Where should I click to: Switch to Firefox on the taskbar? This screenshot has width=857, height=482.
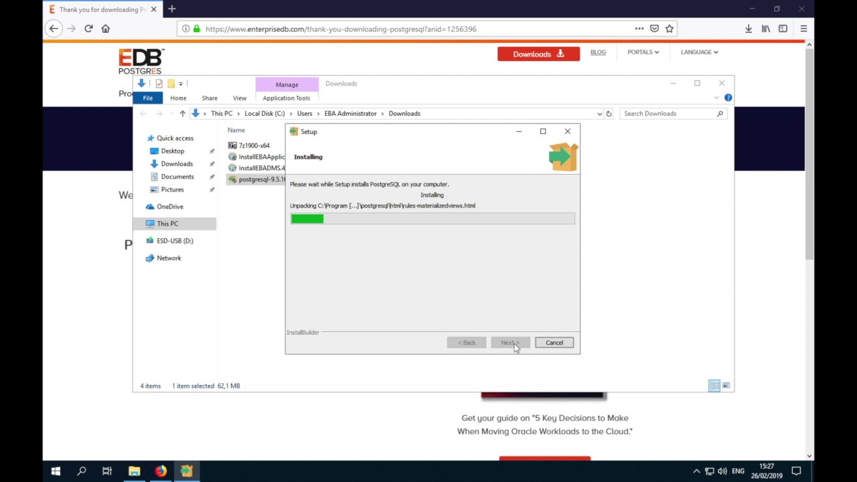point(161,471)
